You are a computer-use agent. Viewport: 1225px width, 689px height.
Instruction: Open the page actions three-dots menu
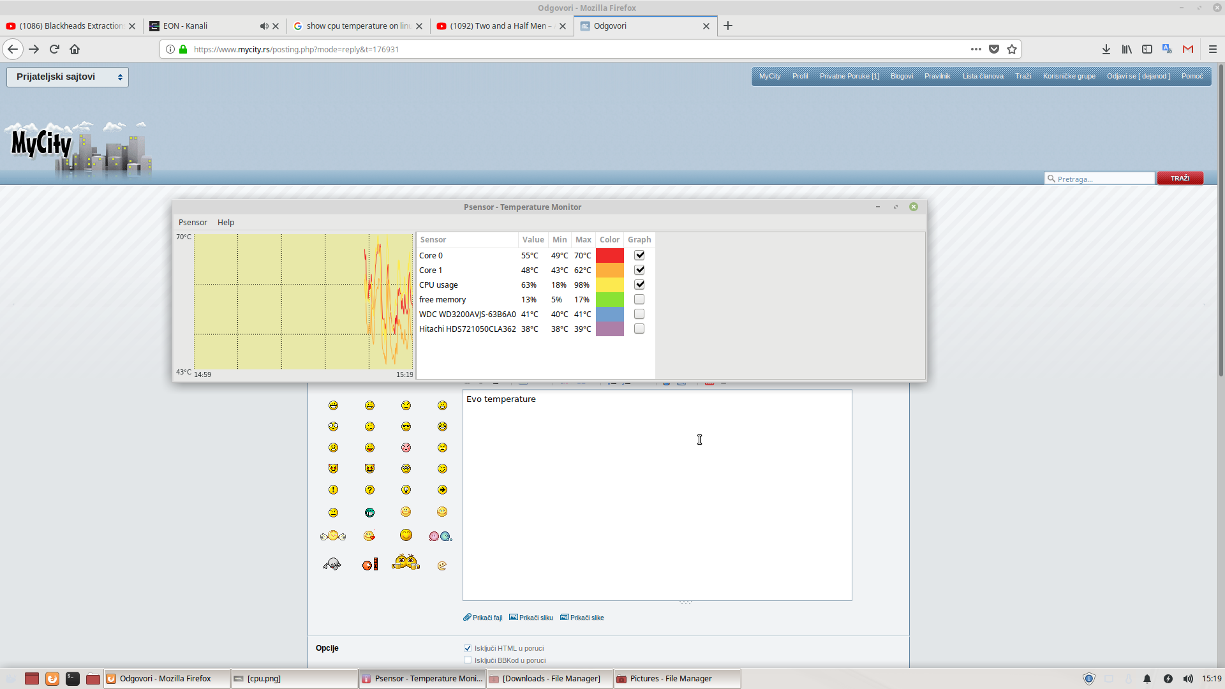976,49
